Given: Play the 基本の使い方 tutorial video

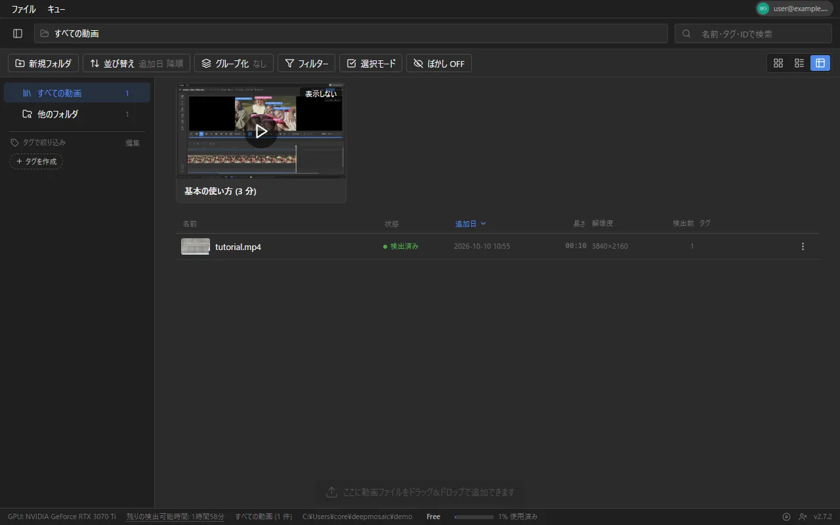Looking at the screenshot, I should pyautogui.click(x=261, y=131).
